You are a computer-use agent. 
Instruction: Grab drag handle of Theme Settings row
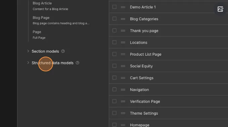tap(123, 113)
